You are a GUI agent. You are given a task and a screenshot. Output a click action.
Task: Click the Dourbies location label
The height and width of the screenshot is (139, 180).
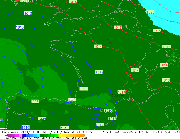pos(118,95)
